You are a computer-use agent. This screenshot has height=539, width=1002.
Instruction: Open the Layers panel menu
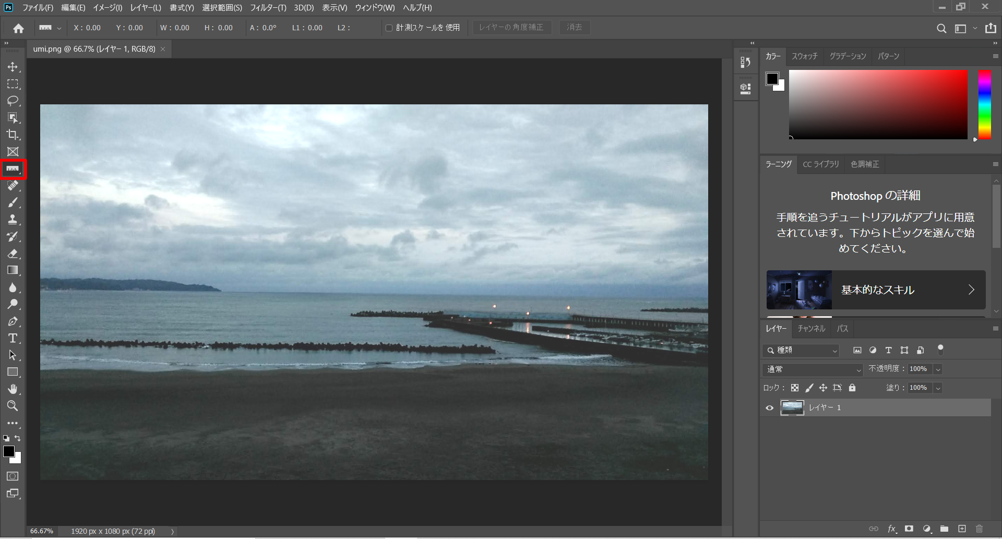[995, 329]
